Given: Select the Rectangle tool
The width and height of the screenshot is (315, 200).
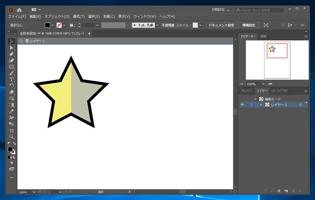Looking at the screenshot, I should pyautogui.click(x=11, y=67).
